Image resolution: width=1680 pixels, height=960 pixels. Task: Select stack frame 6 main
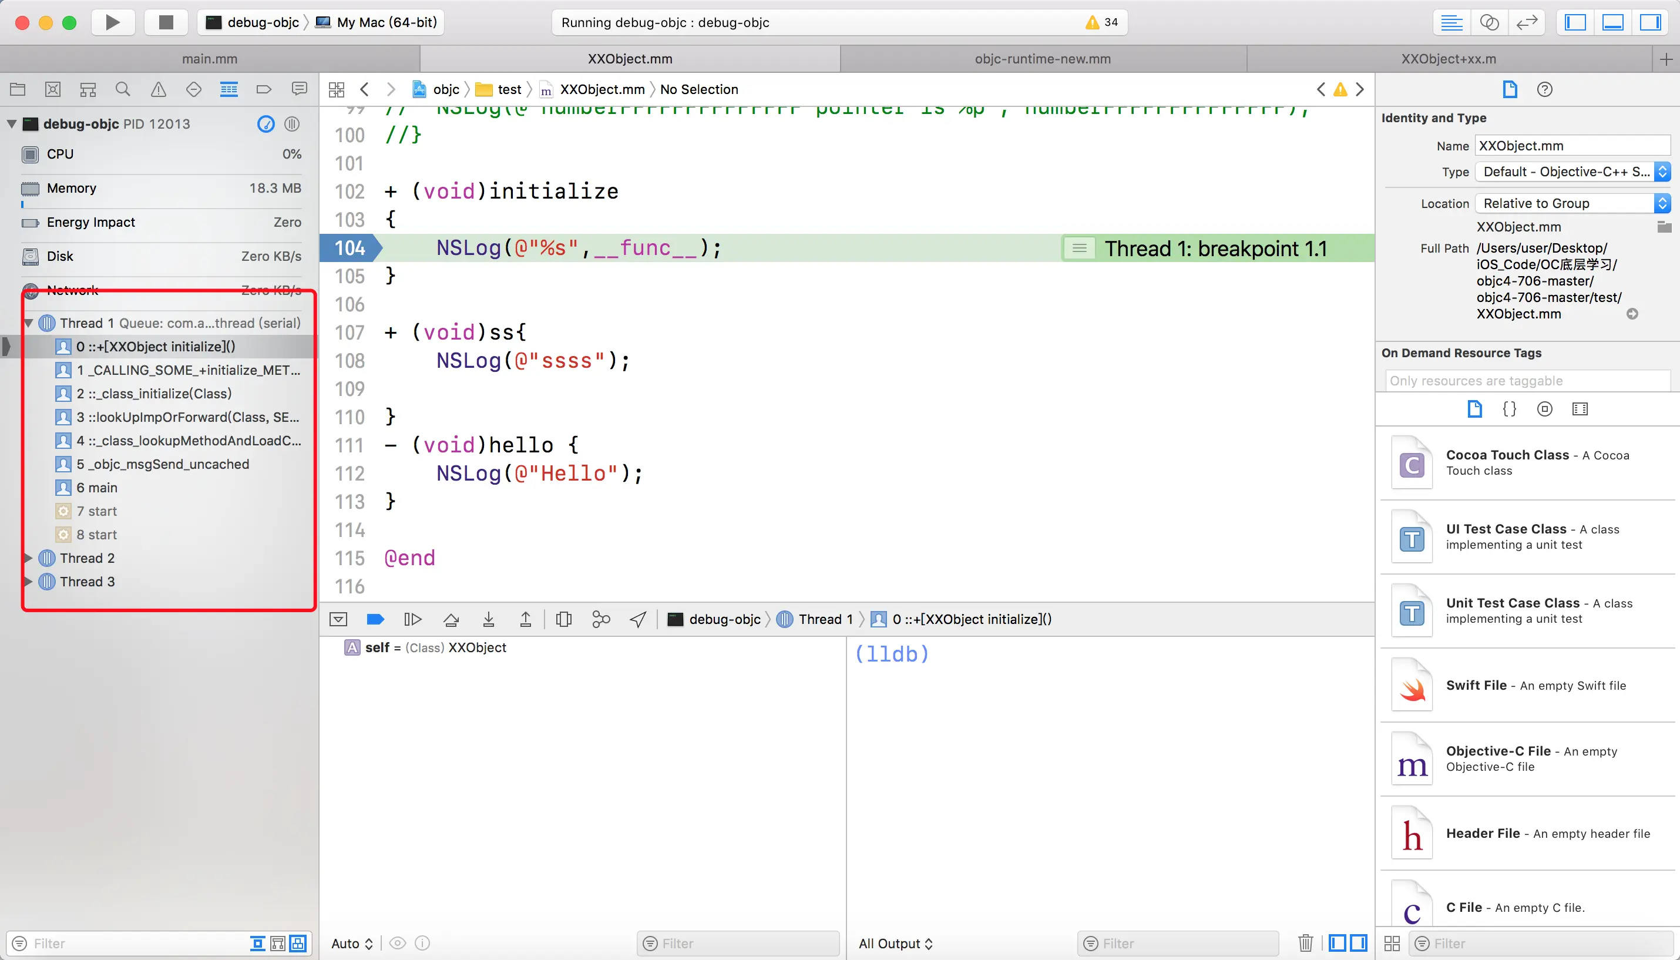pos(97,488)
